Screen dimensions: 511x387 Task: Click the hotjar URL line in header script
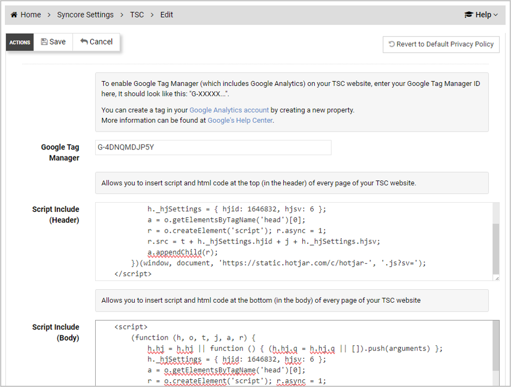click(x=279, y=263)
